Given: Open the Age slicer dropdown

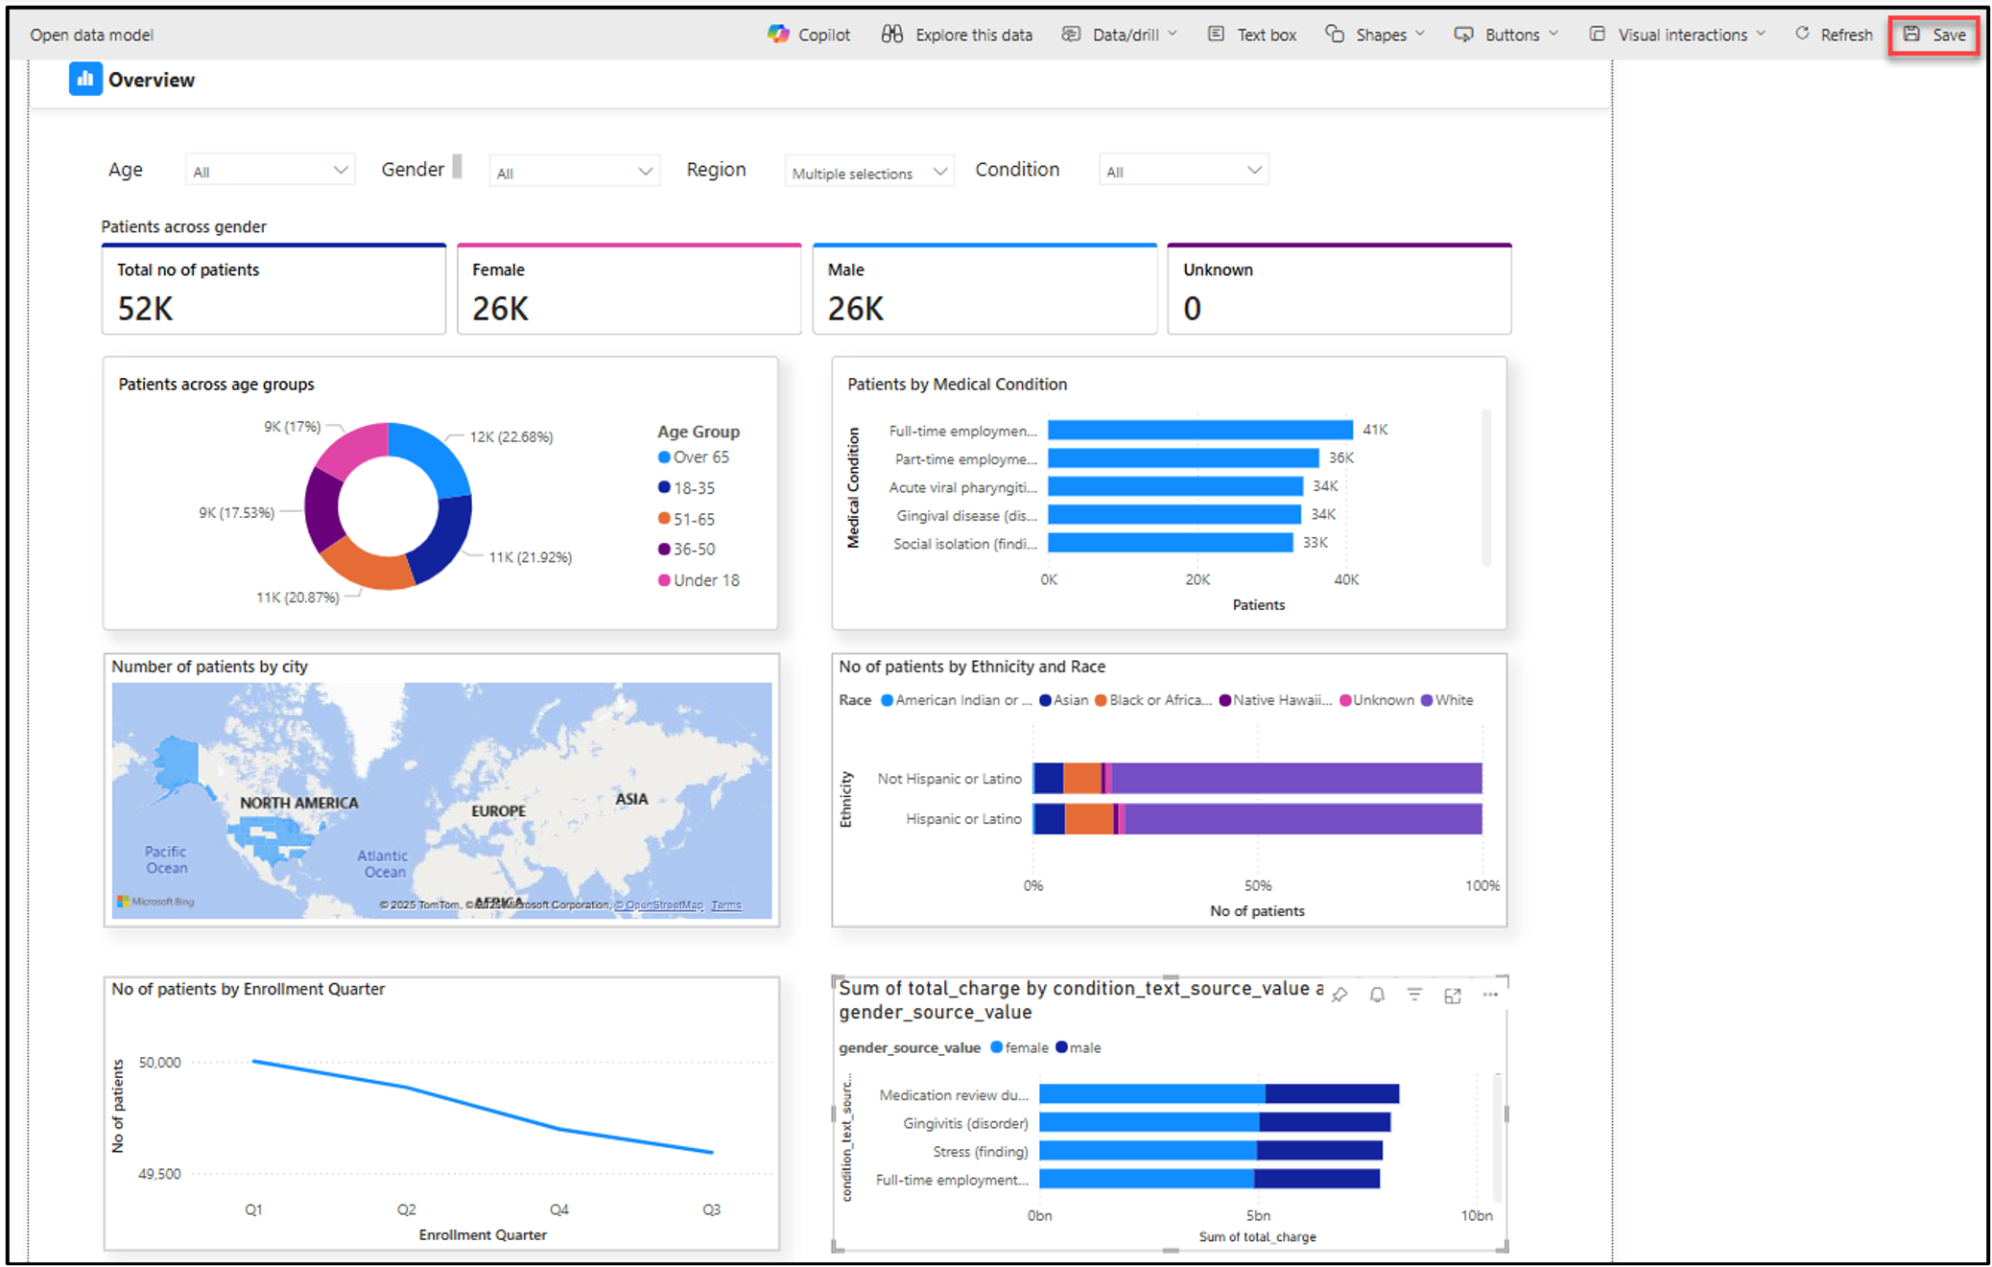Looking at the screenshot, I should click(x=270, y=170).
